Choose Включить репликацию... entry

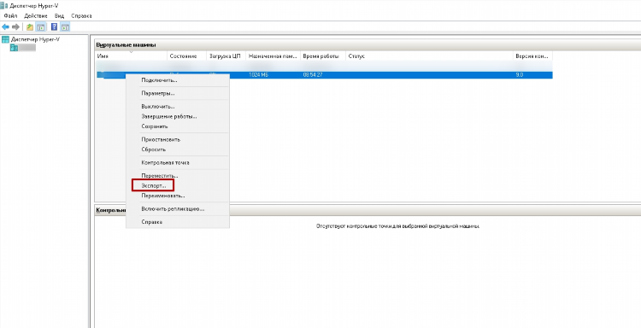173,209
